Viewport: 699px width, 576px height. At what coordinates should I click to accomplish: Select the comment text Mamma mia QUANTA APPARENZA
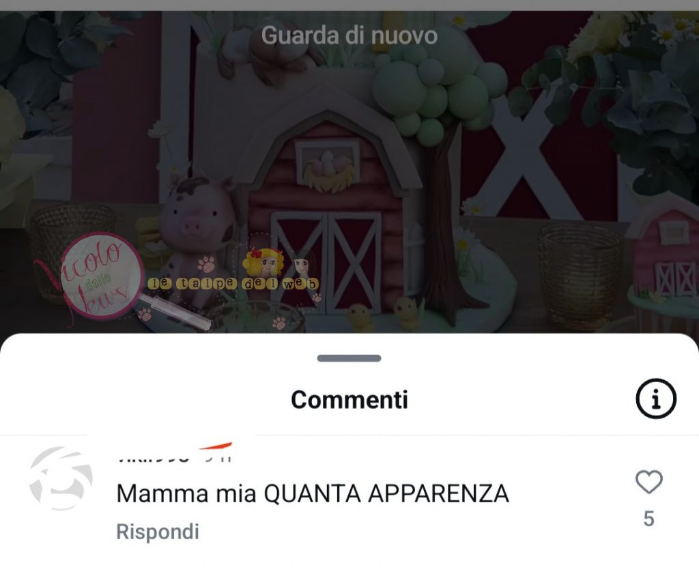coord(313,493)
